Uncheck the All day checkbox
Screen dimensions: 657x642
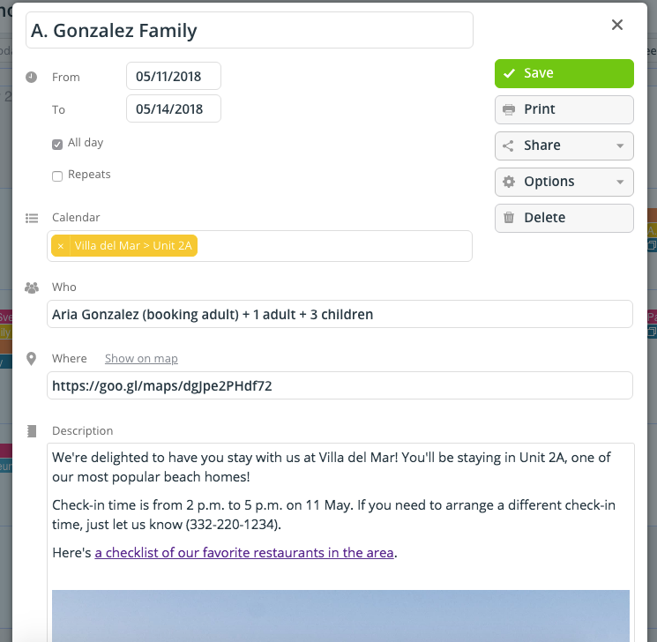pos(57,144)
